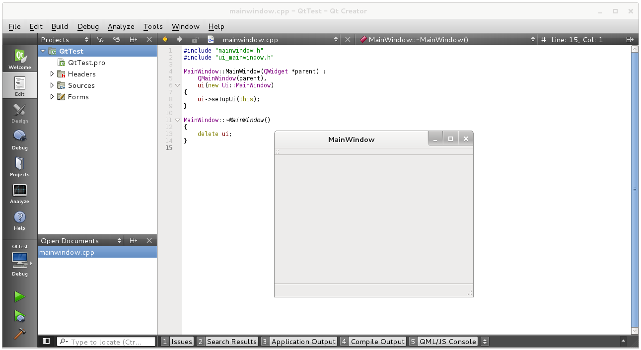The image size is (641, 350).
Task: Open the Welcome mode
Action: click(x=20, y=59)
